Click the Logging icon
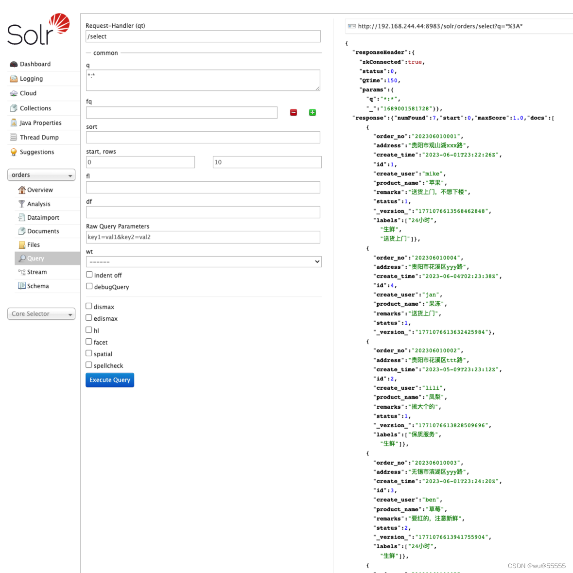The image size is (573, 573). (14, 79)
